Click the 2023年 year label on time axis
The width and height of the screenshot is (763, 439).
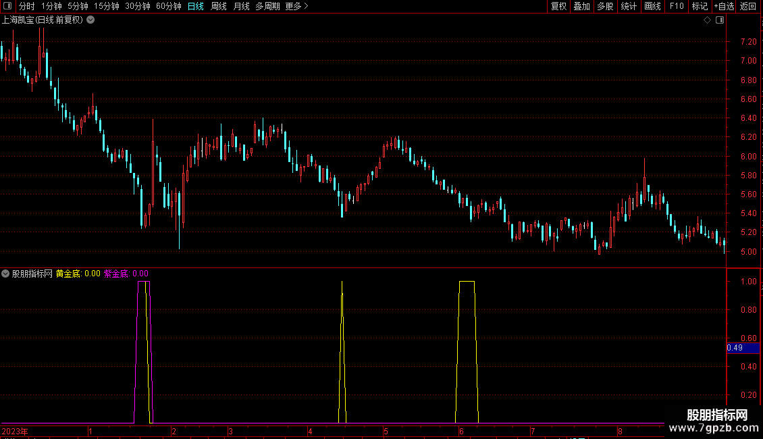coord(15,431)
